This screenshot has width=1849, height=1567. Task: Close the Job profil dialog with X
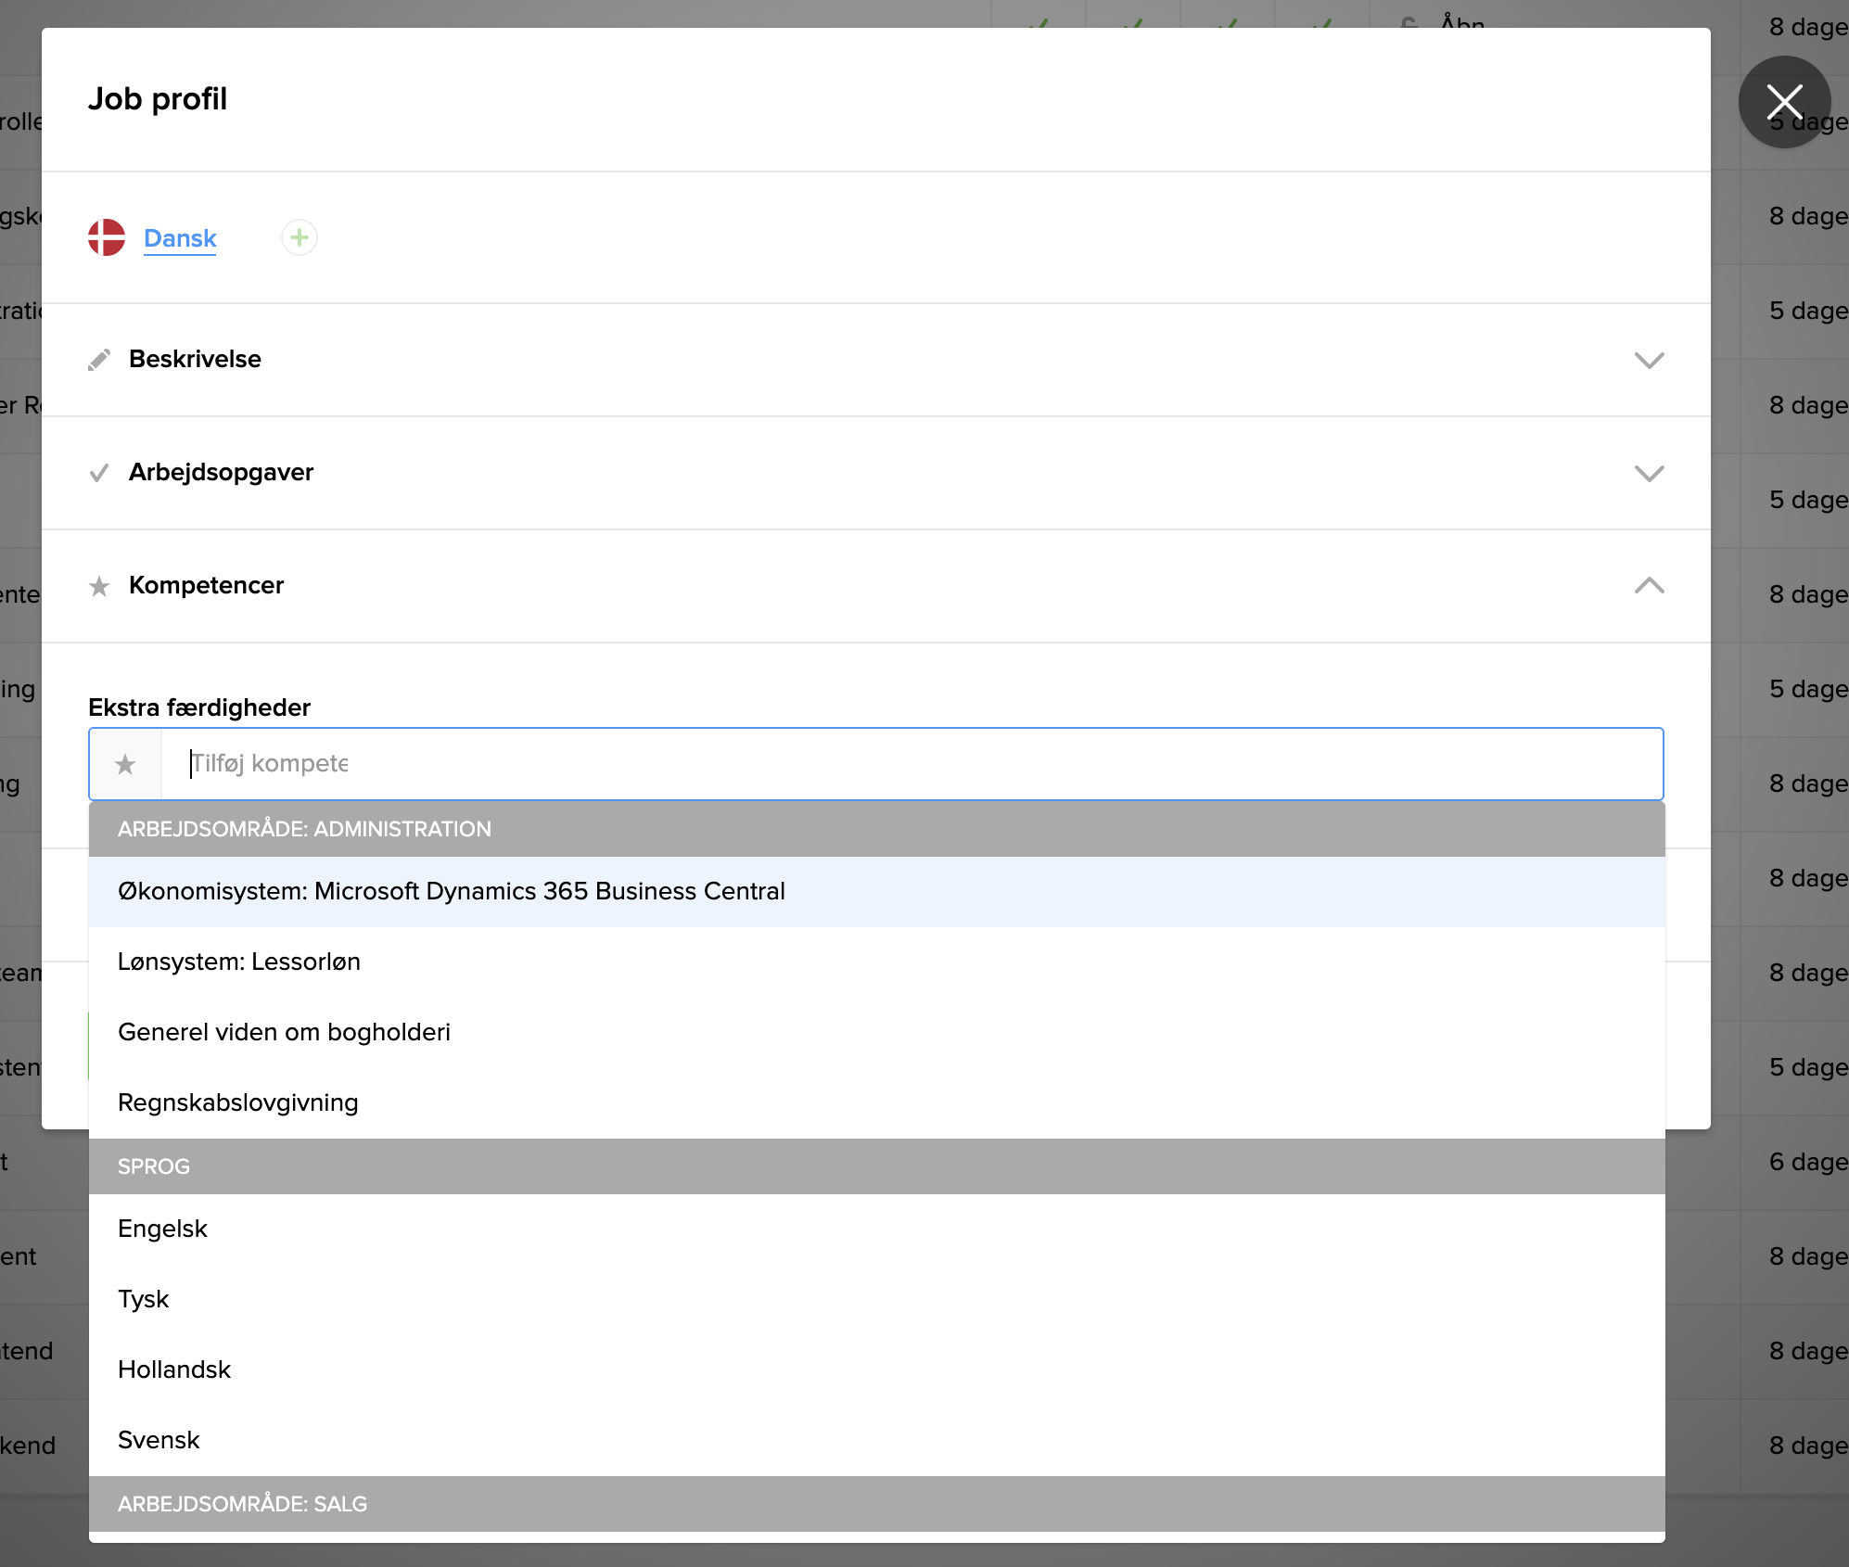coord(1783,102)
